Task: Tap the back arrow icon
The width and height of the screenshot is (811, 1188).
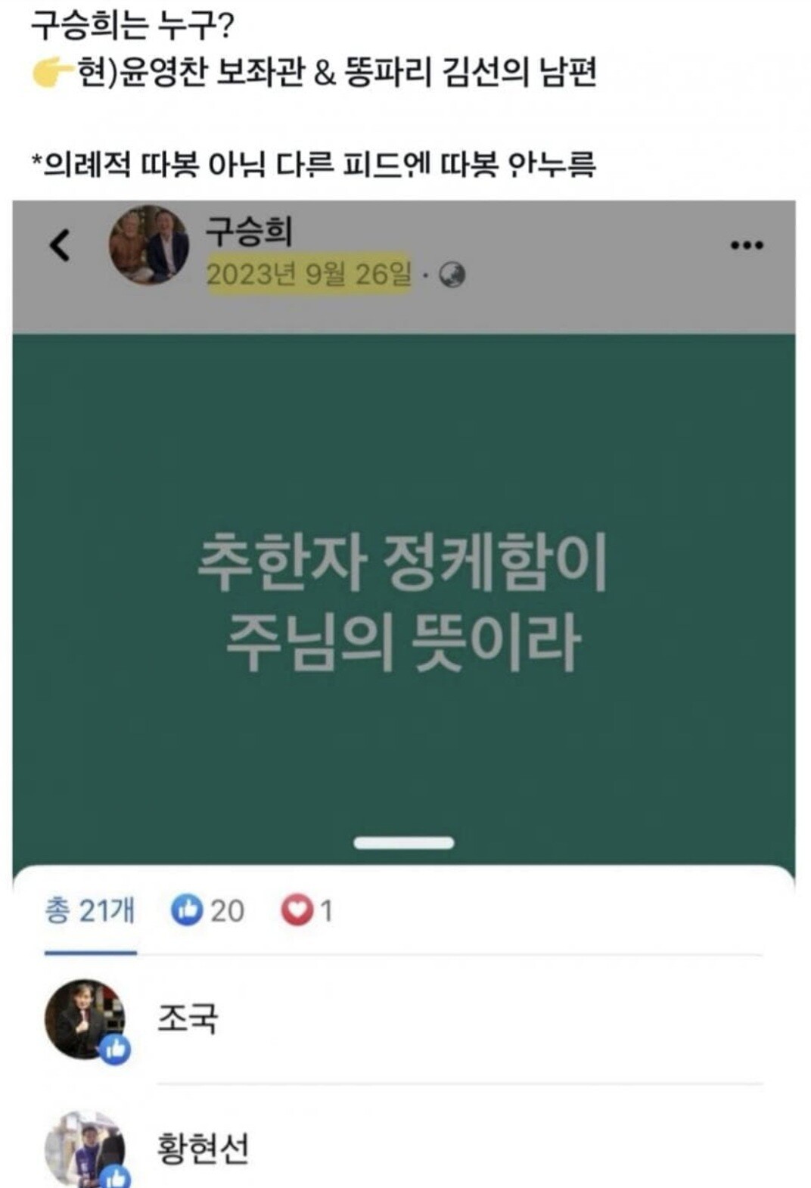Action: 60,245
